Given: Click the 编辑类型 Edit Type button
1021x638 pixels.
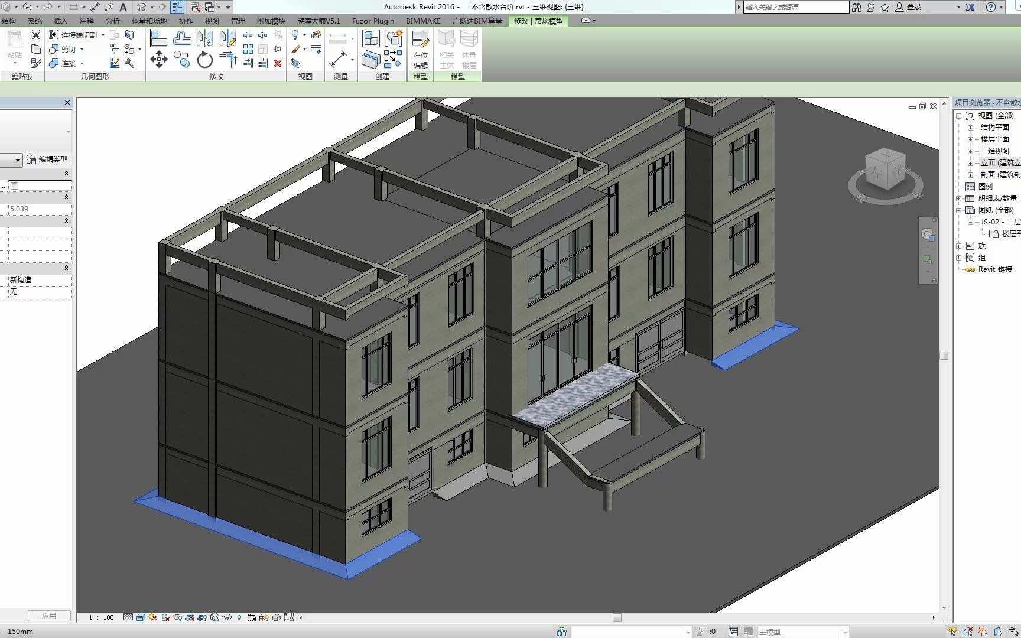Looking at the screenshot, I should pyautogui.click(x=47, y=159).
